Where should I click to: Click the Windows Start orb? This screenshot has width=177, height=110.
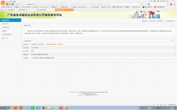(2, 108)
